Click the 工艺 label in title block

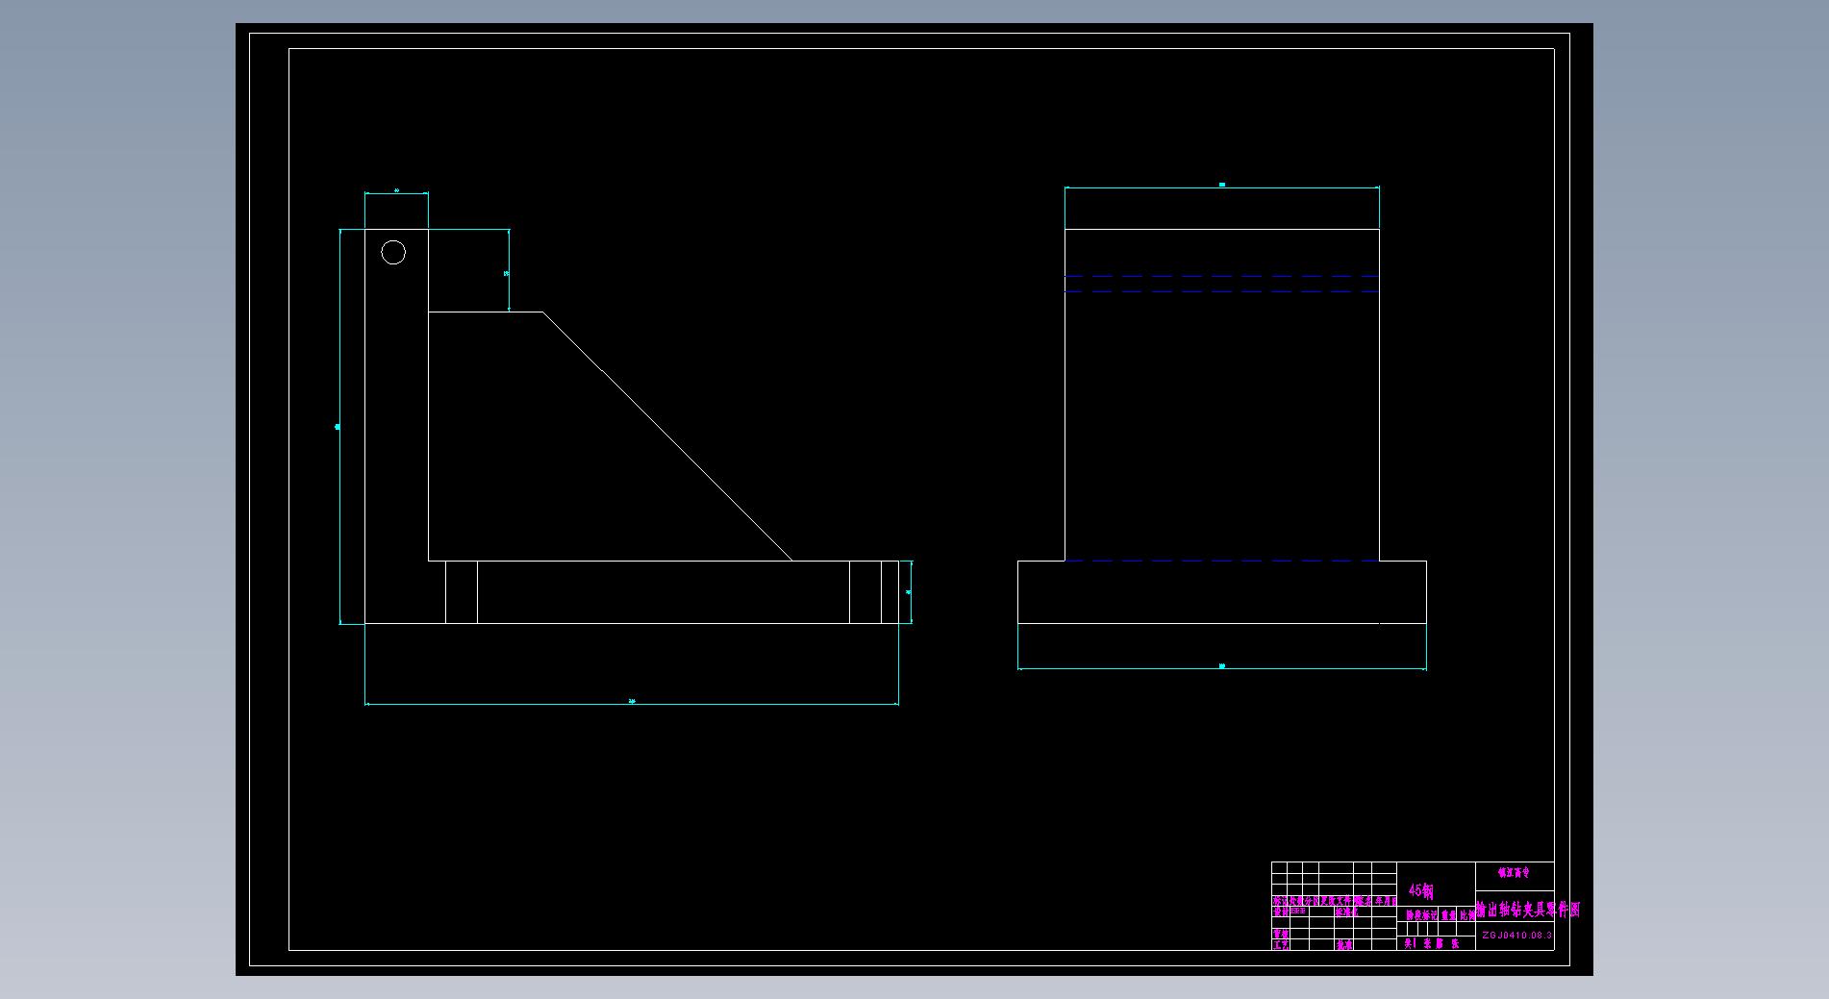tap(1281, 945)
